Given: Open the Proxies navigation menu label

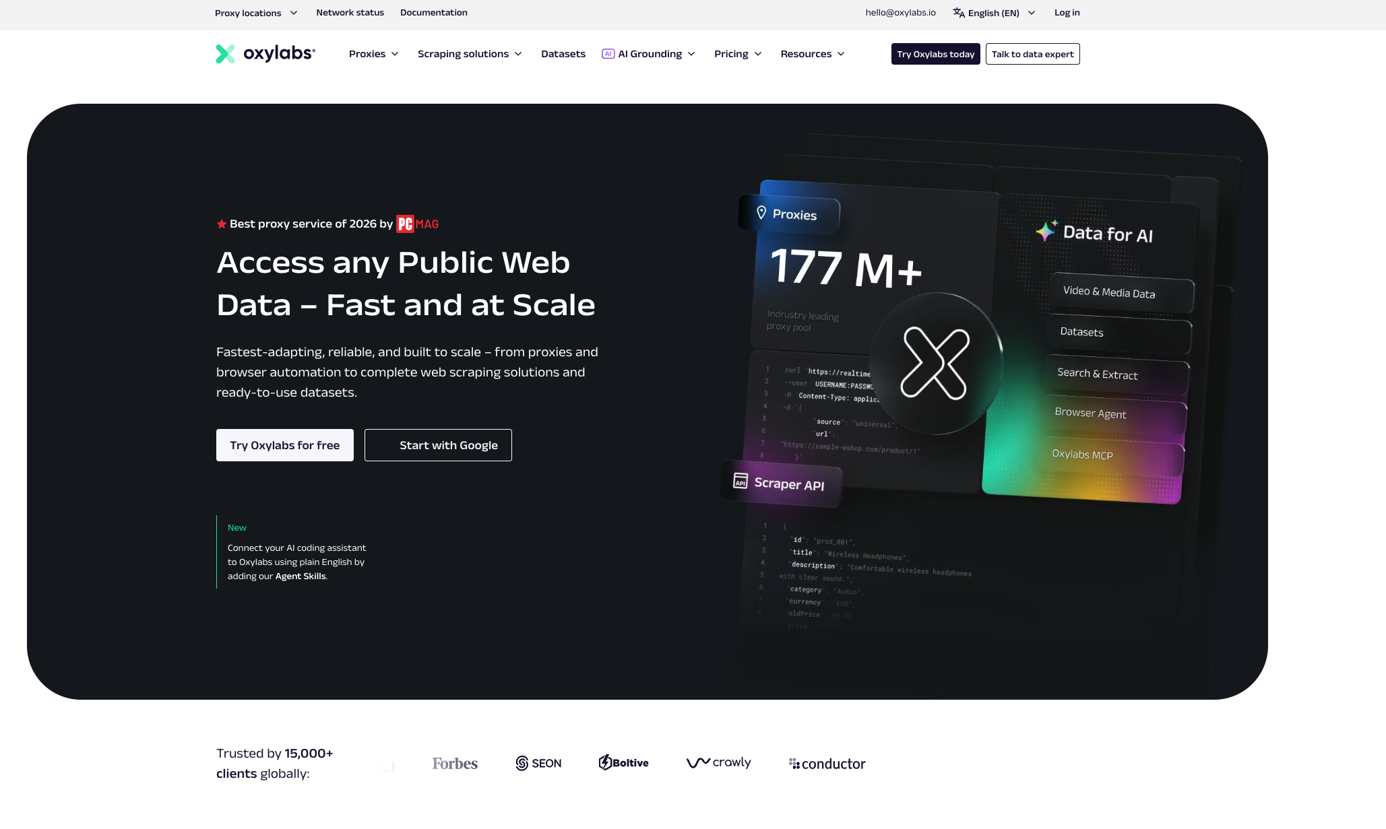Looking at the screenshot, I should (367, 54).
